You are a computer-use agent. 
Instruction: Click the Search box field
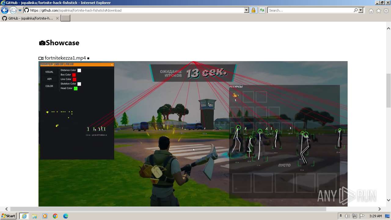click(310, 10)
